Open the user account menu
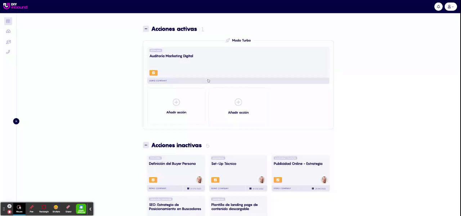The image size is (461, 216). coord(451,6)
